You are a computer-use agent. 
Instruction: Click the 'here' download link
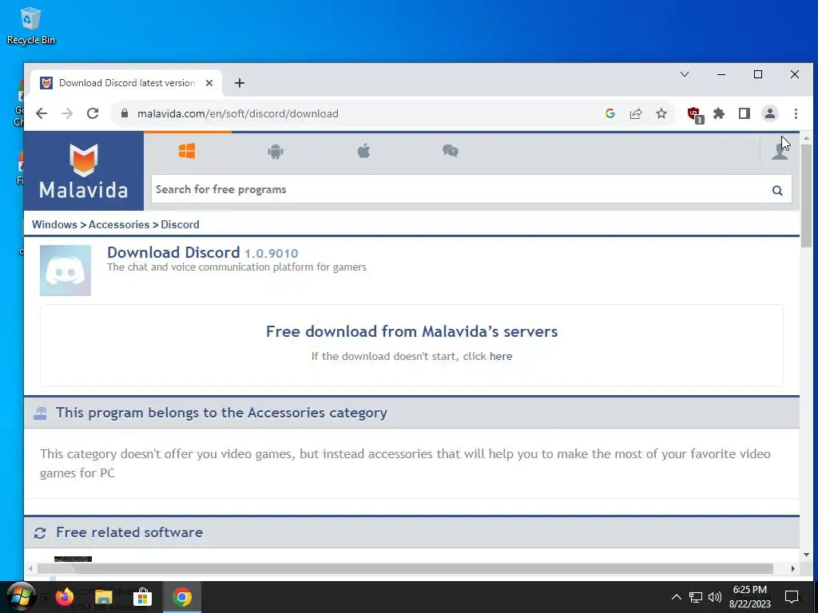[501, 357]
